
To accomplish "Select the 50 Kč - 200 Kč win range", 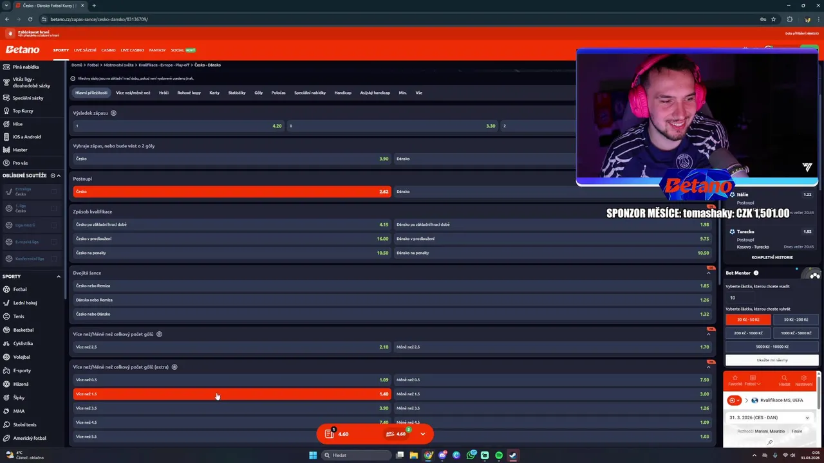I will tap(796, 320).
